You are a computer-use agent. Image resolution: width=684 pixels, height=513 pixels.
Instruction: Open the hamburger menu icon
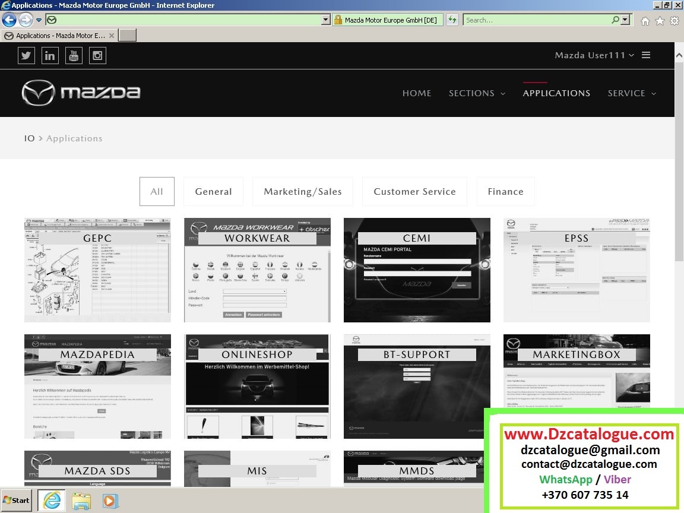point(646,55)
